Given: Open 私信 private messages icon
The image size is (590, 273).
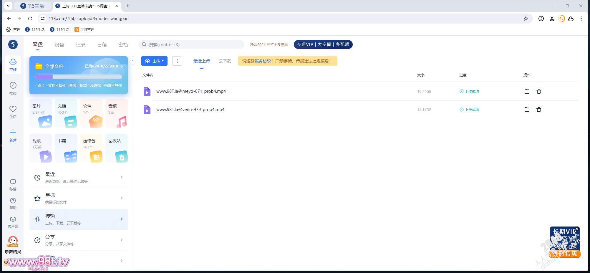Looking at the screenshot, I should (x=13, y=185).
